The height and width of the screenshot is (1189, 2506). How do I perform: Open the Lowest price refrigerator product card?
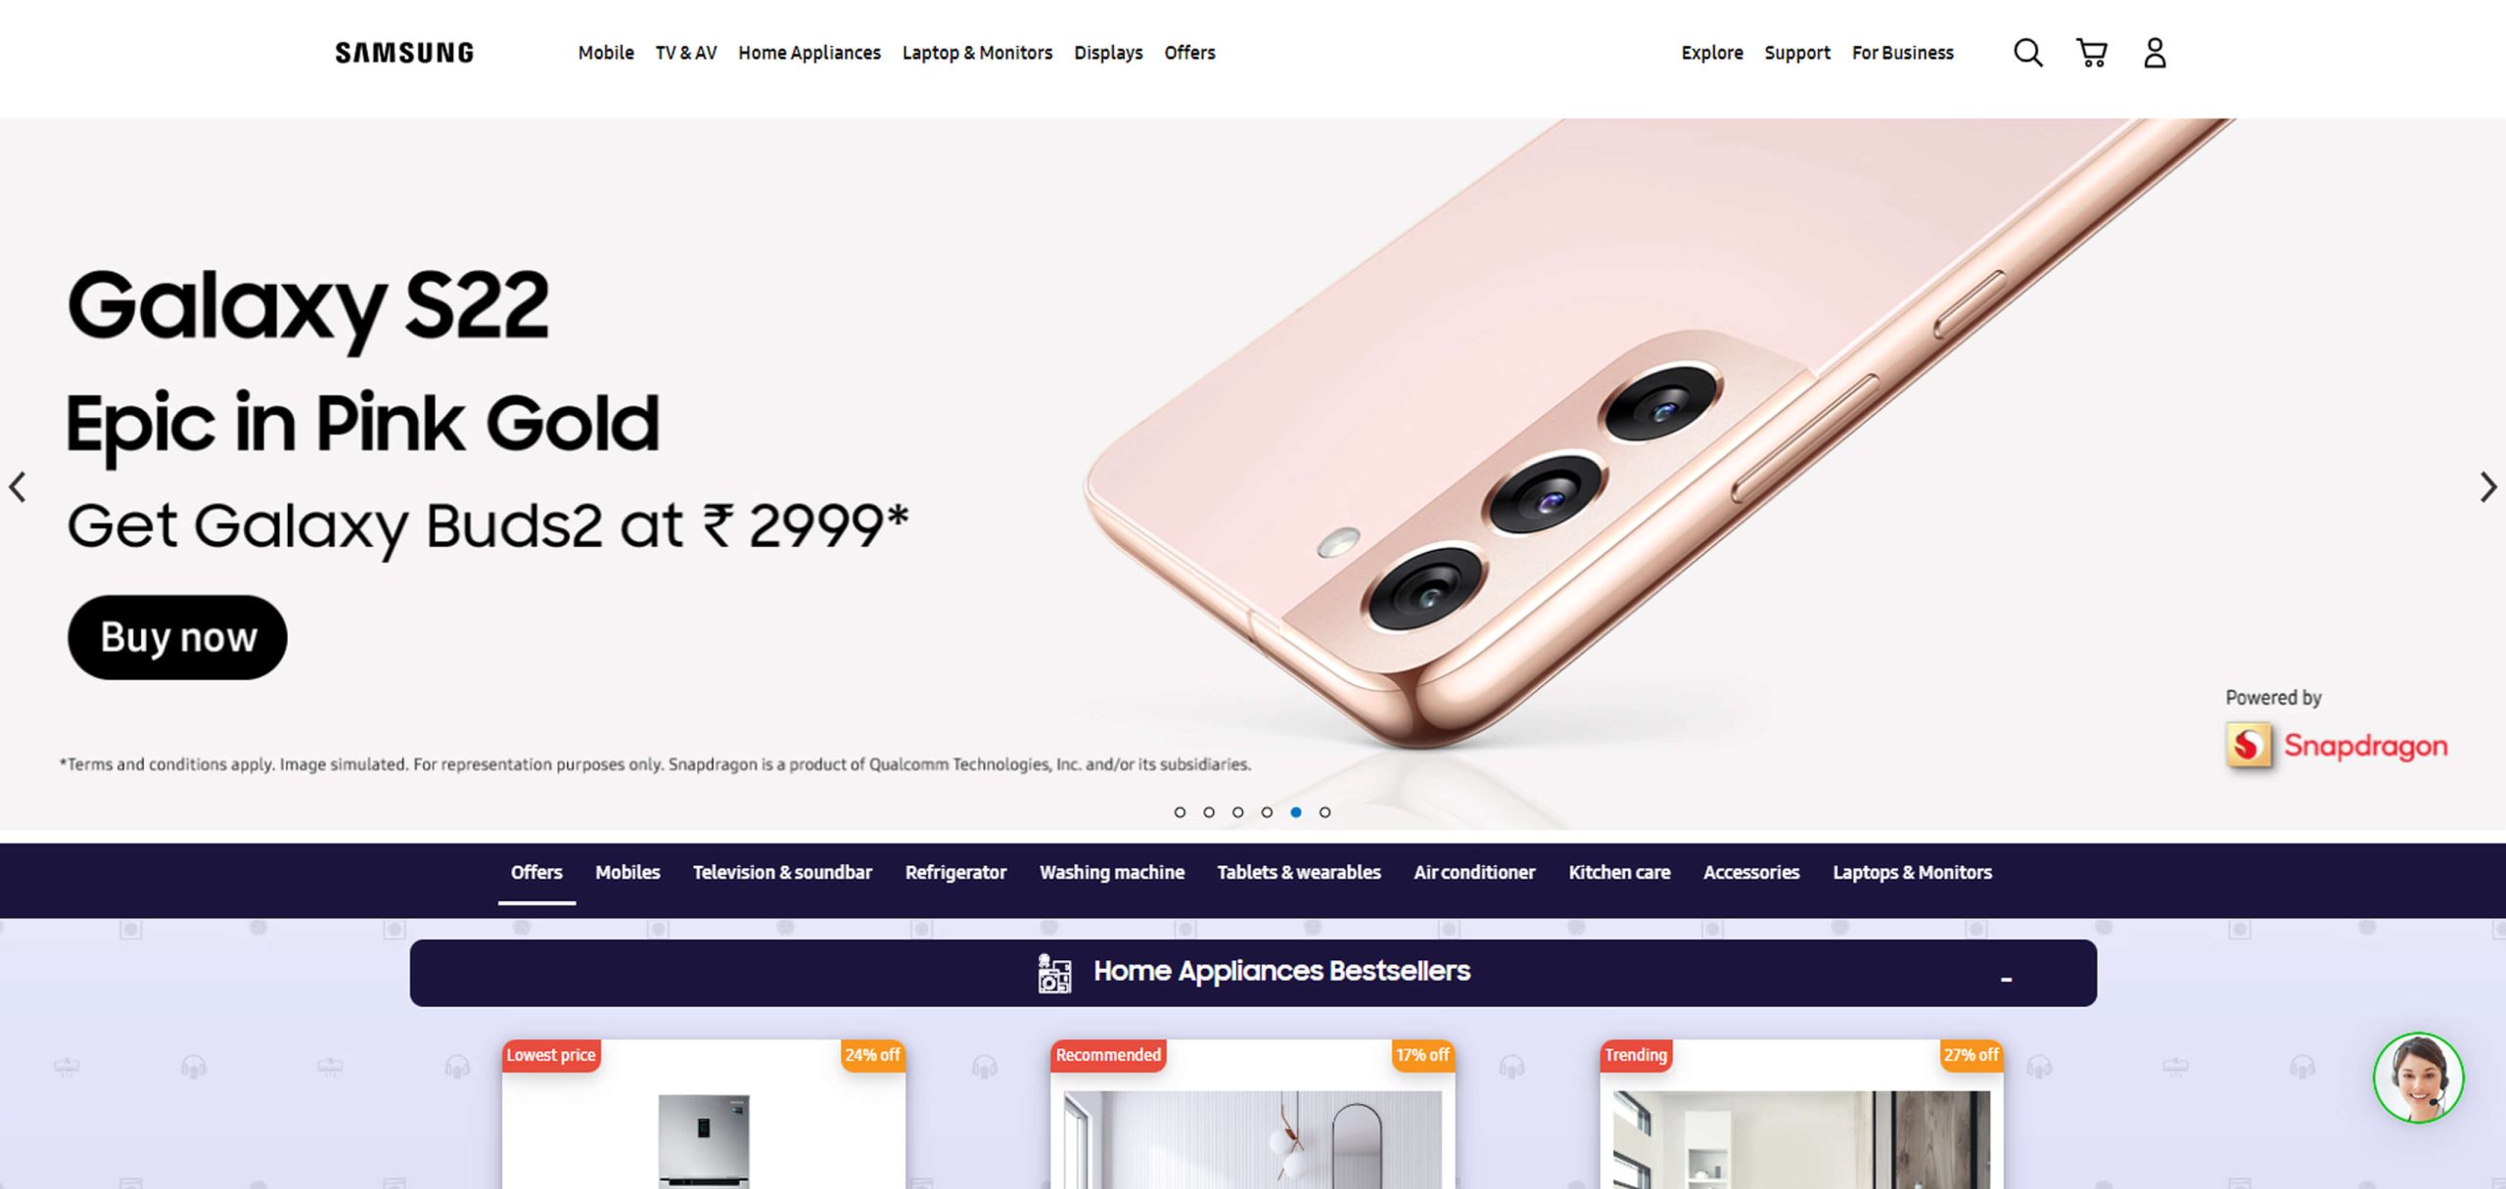click(x=704, y=1114)
